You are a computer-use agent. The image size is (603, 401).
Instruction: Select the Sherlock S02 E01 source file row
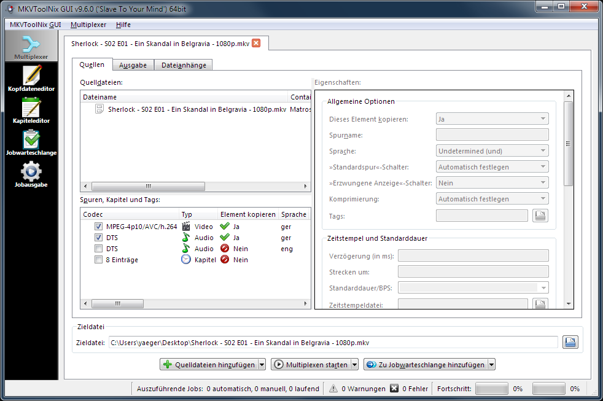coord(196,109)
